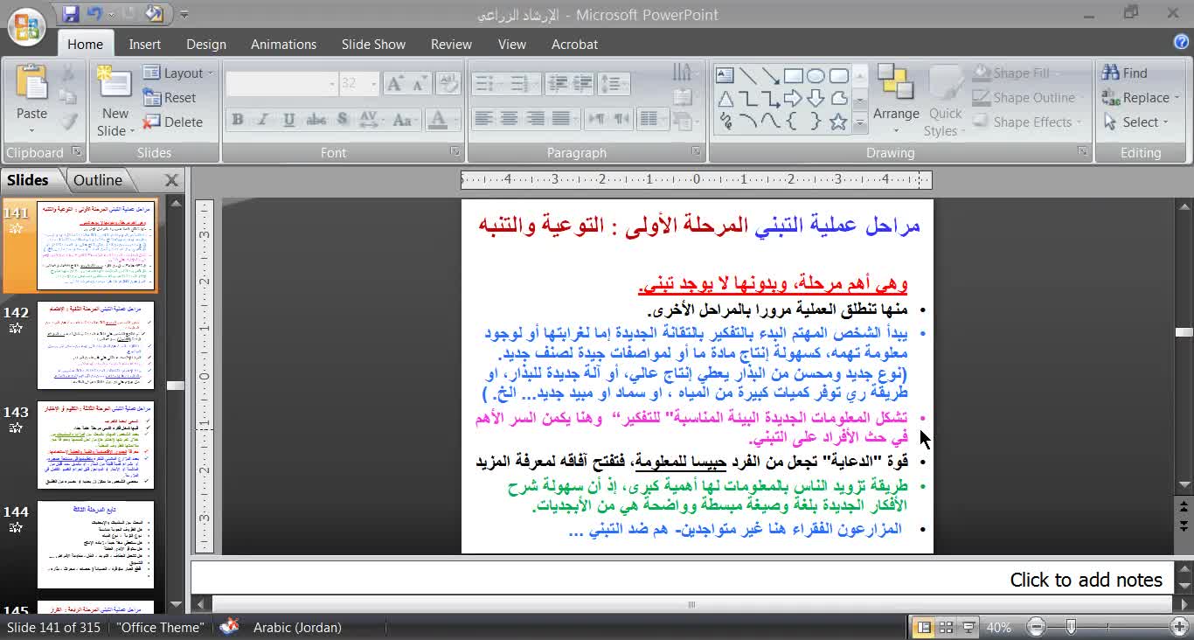Toggle Italic formatting
The height and width of the screenshot is (640, 1194).
[262, 120]
